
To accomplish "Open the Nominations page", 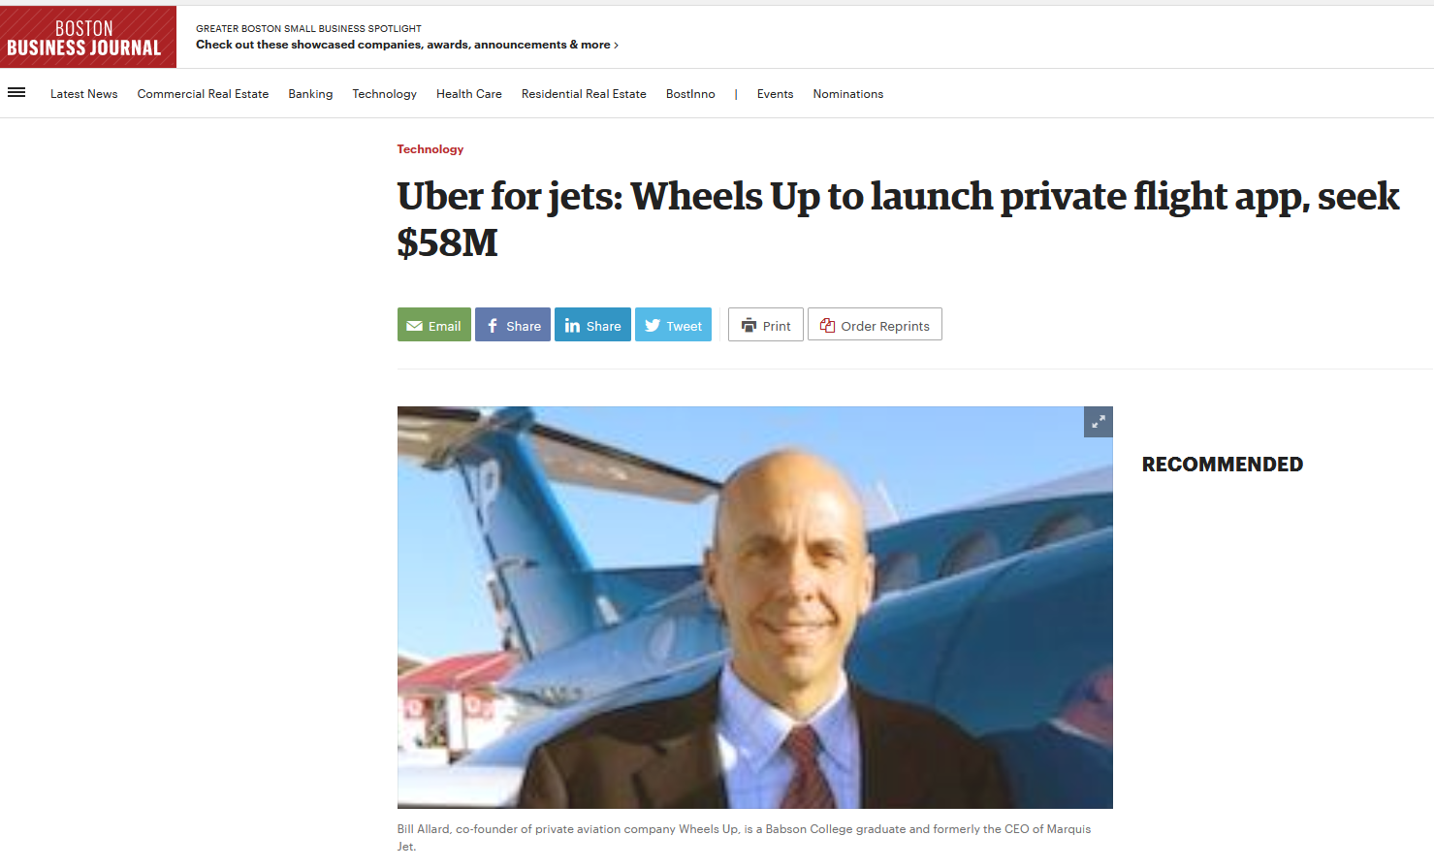I will point(848,94).
